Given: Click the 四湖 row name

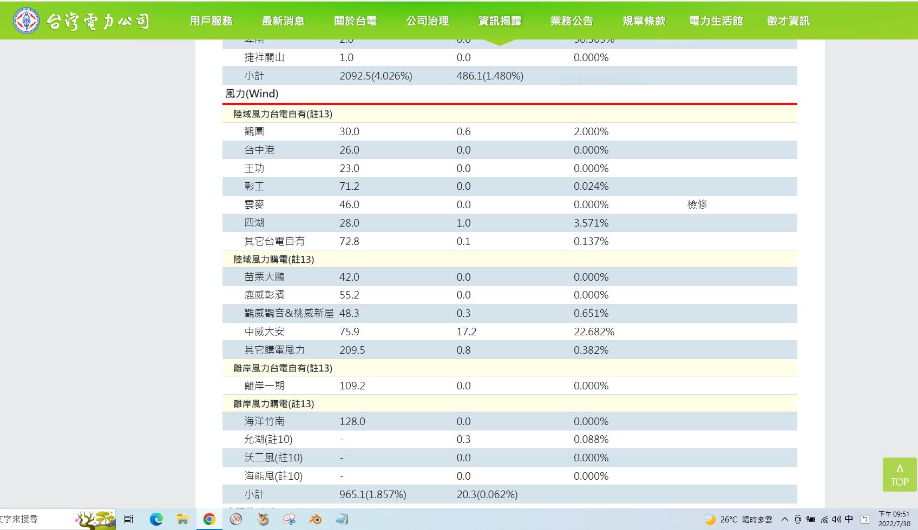Looking at the screenshot, I should tap(254, 223).
